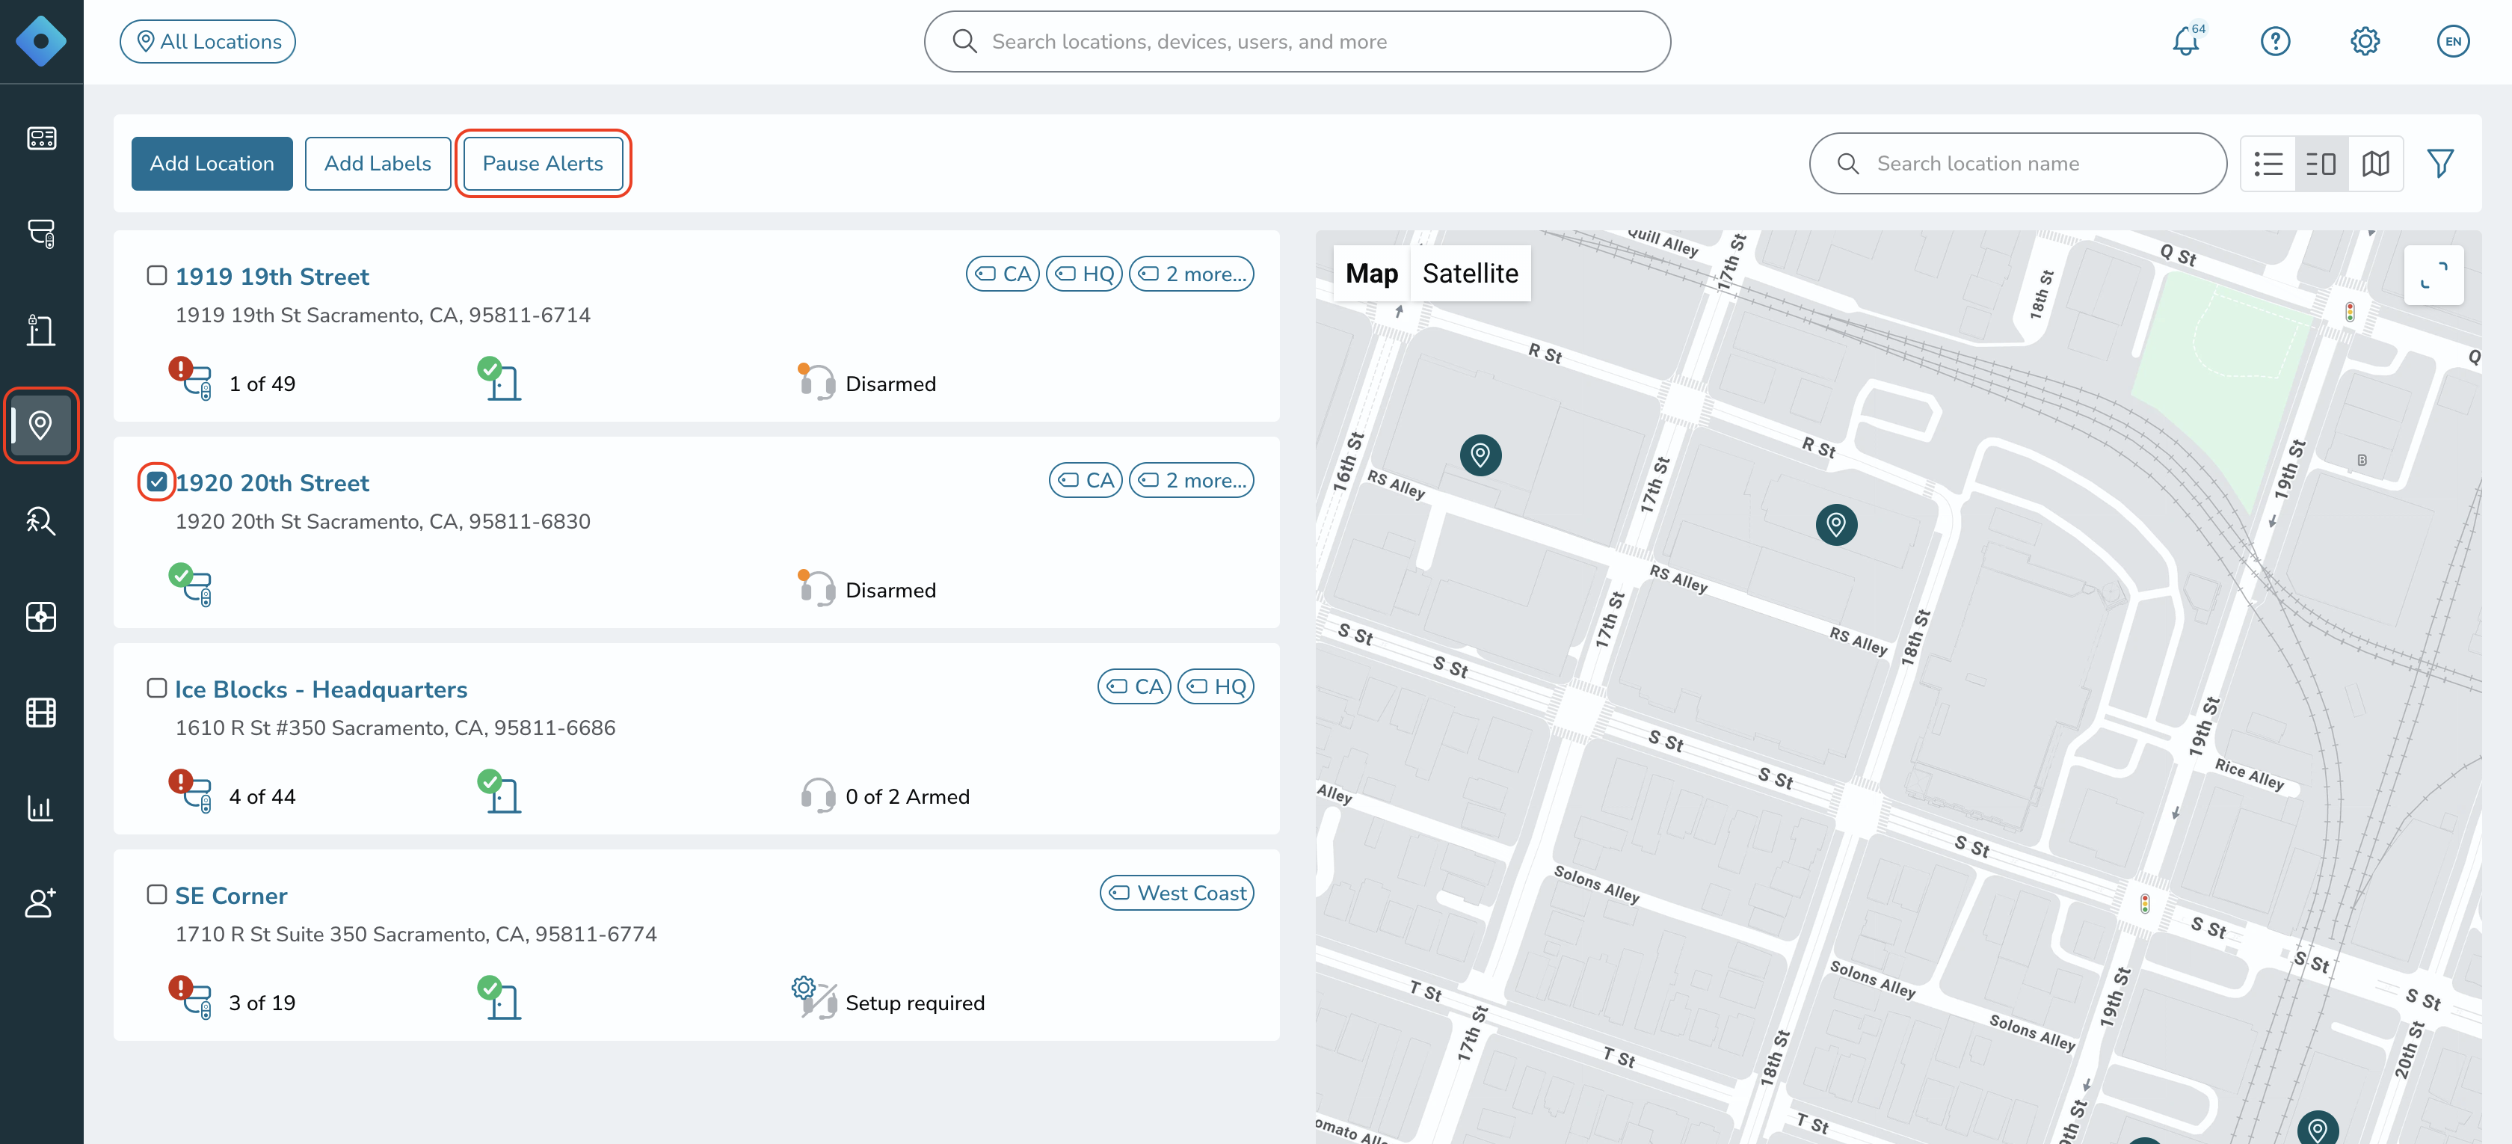Viewport: 2512px width, 1144px height.
Task: Click the West Coast label on SE Corner
Action: click(1177, 894)
